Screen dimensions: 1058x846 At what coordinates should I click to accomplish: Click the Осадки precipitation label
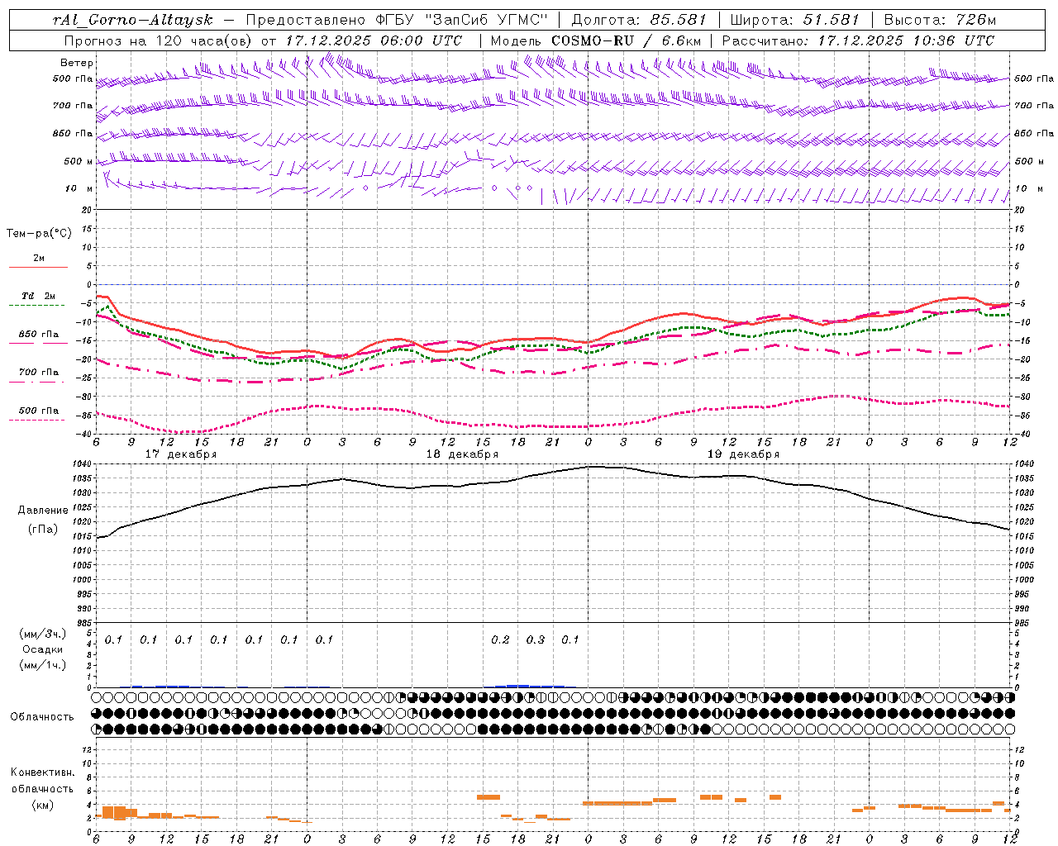coord(43,649)
